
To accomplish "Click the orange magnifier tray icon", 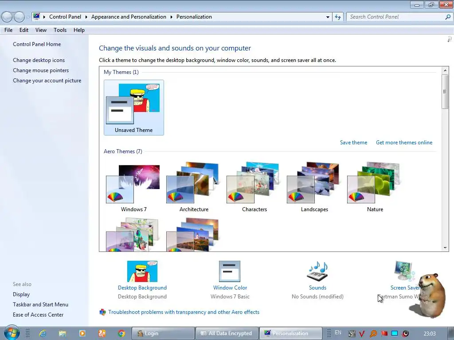I will click(373, 334).
